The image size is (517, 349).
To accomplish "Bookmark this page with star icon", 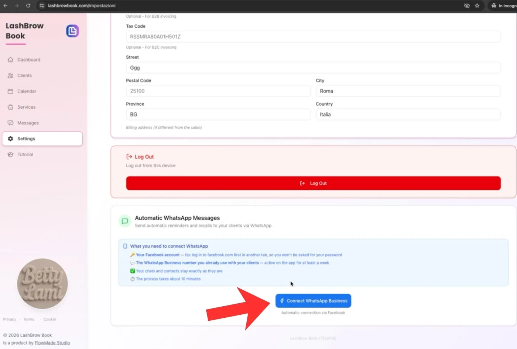I will tap(477, 6).
